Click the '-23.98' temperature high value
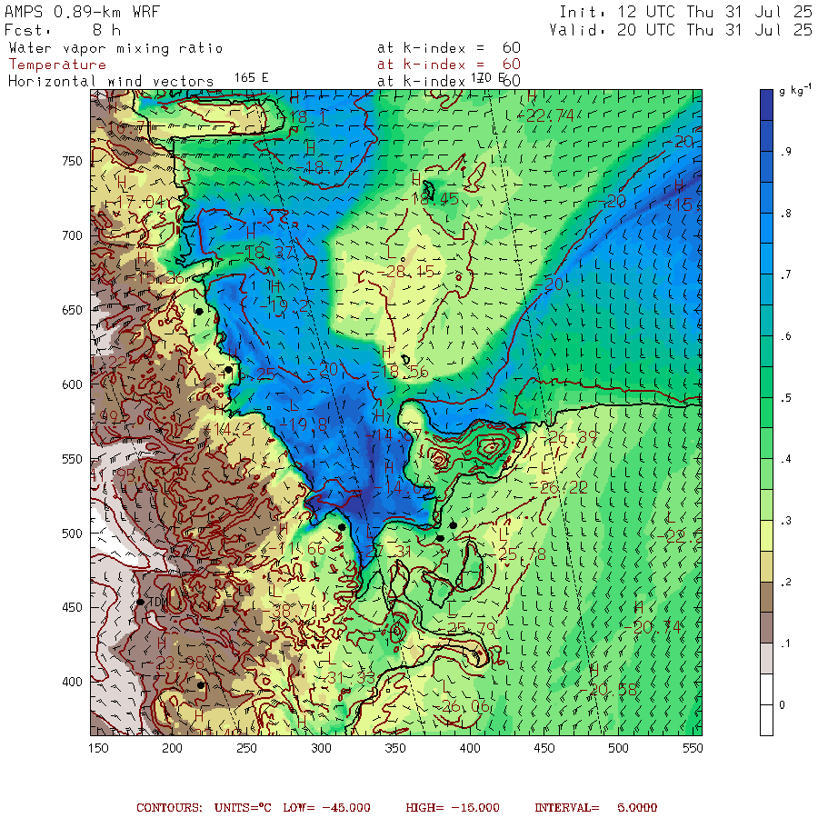This screenshot has width=818, height=818. [x=177, y=663]
